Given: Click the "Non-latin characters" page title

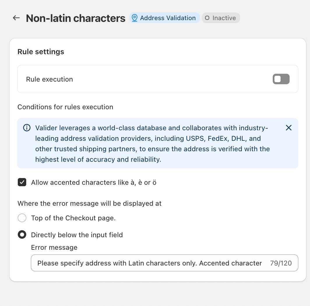Looking at the screenshot, I should (x=76, y=18).
